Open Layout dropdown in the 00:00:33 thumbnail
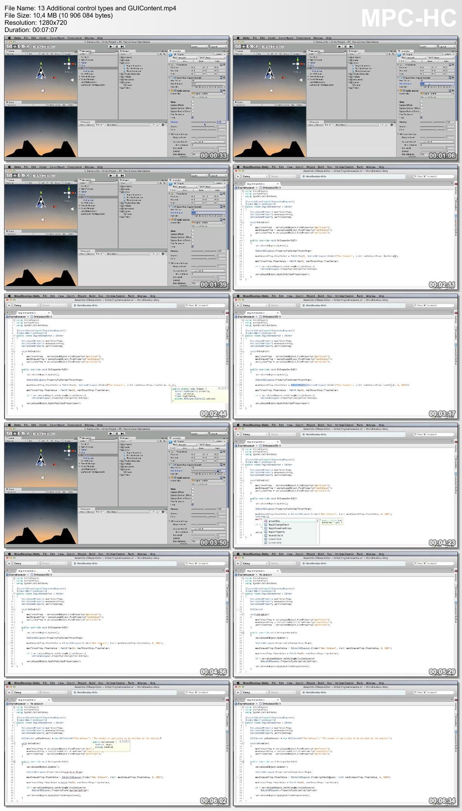The height and width of the screenshot is (811, 462). (x=218, y=46)
